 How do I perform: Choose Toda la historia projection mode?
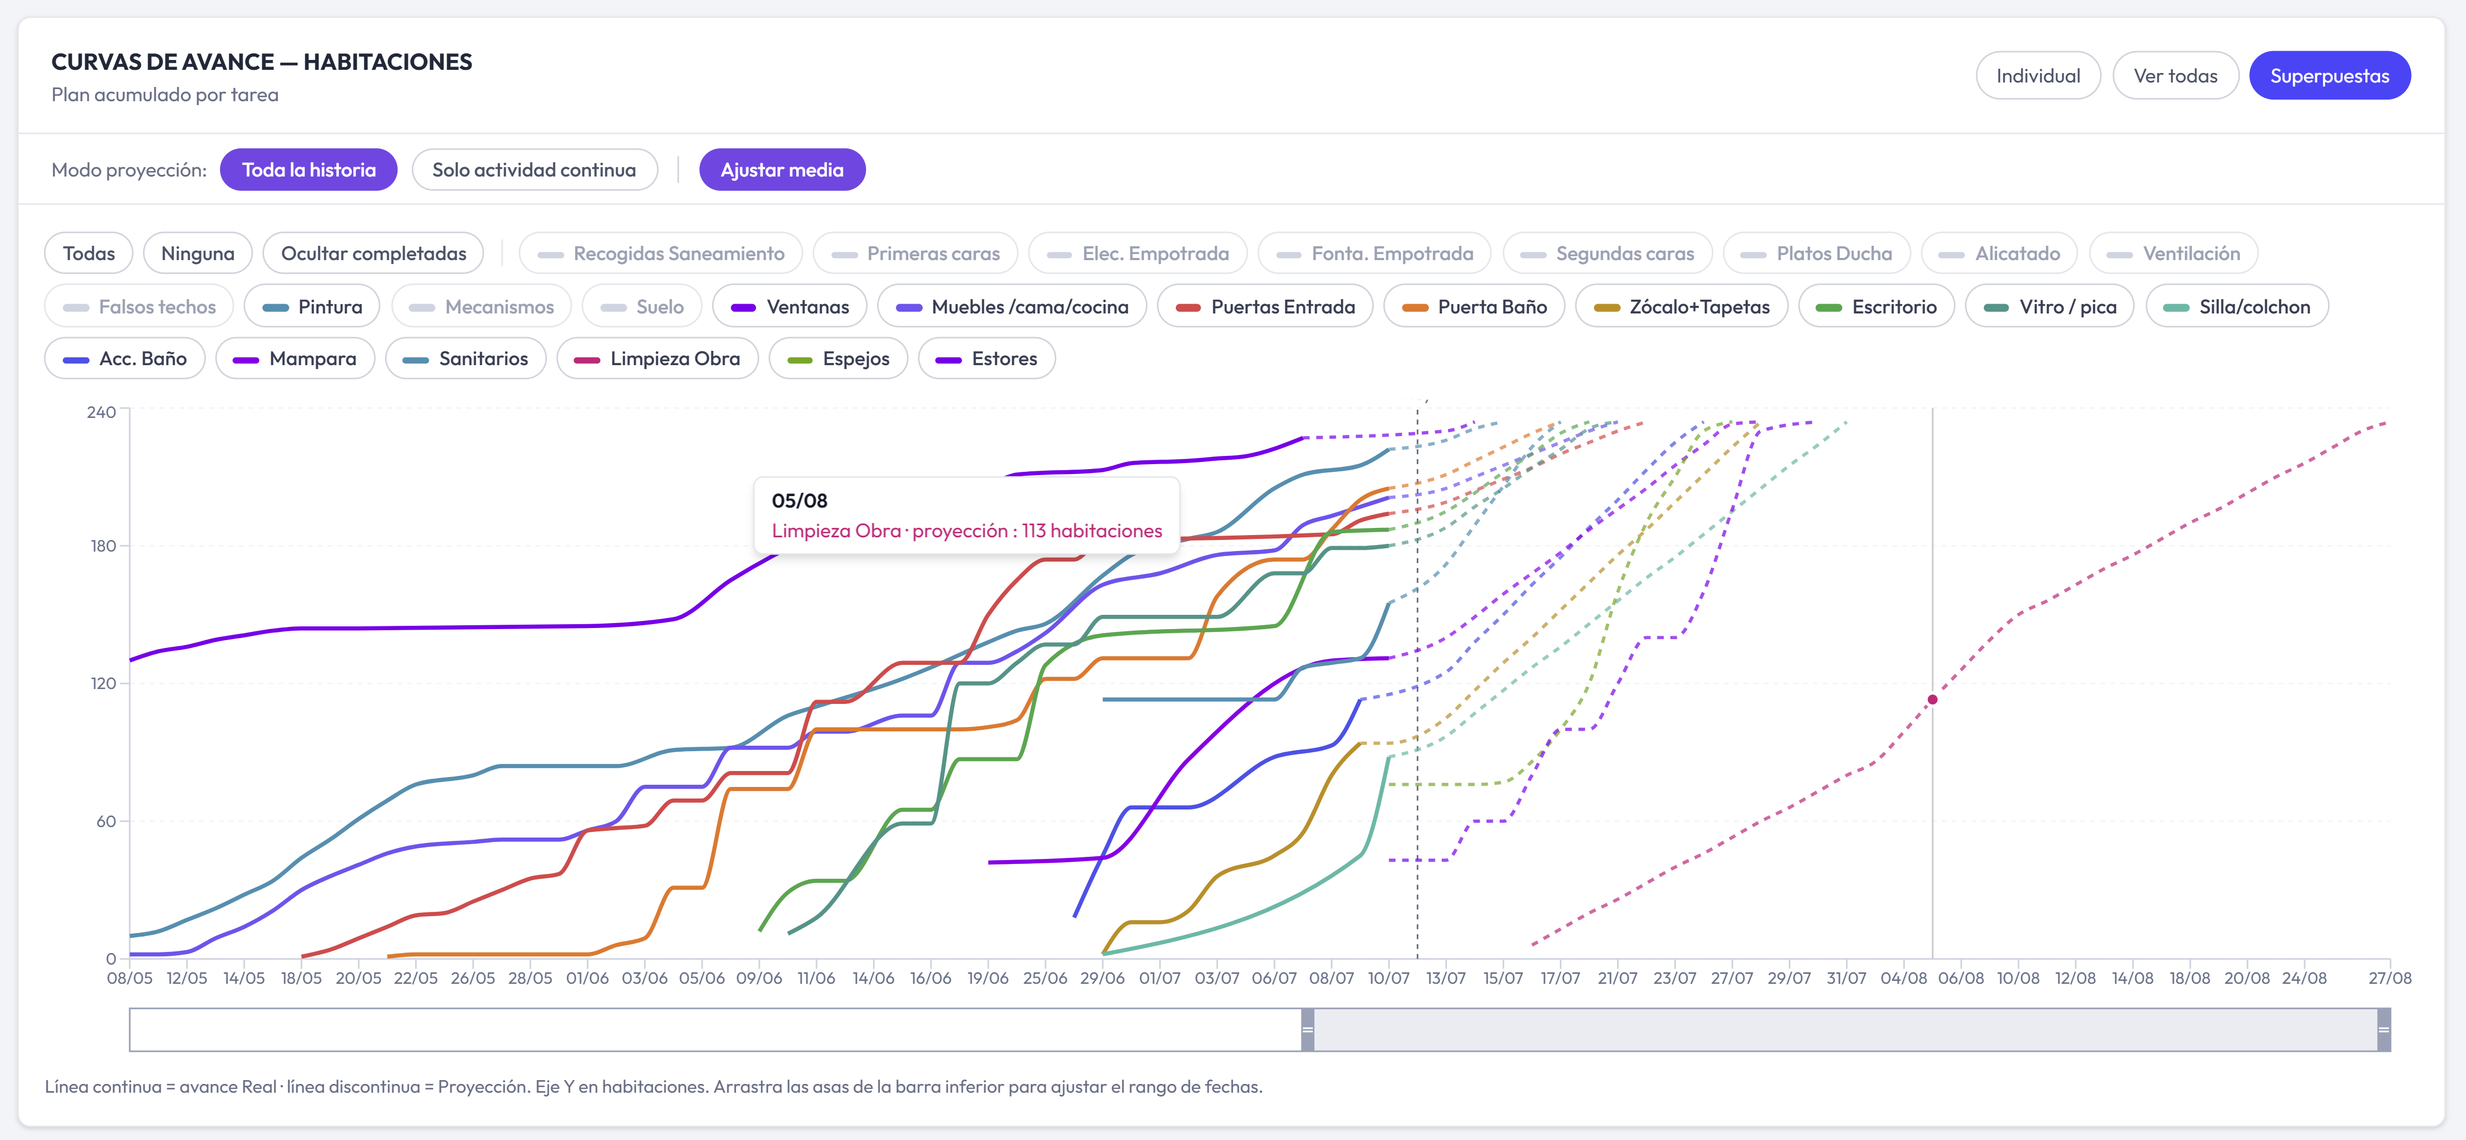point(308,169)
